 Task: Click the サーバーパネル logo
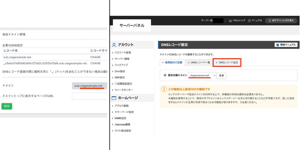(x=132, y=25)
